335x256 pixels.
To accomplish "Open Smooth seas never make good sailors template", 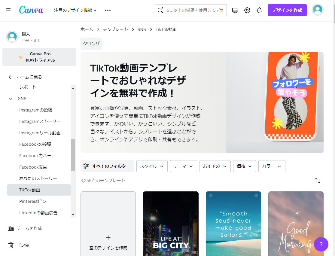I will tap(233, 224).
